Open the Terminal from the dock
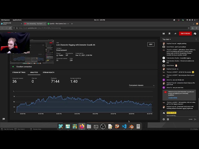Viewport: 199px width, 149px height. pyautogui.click(x=96, y=126)
